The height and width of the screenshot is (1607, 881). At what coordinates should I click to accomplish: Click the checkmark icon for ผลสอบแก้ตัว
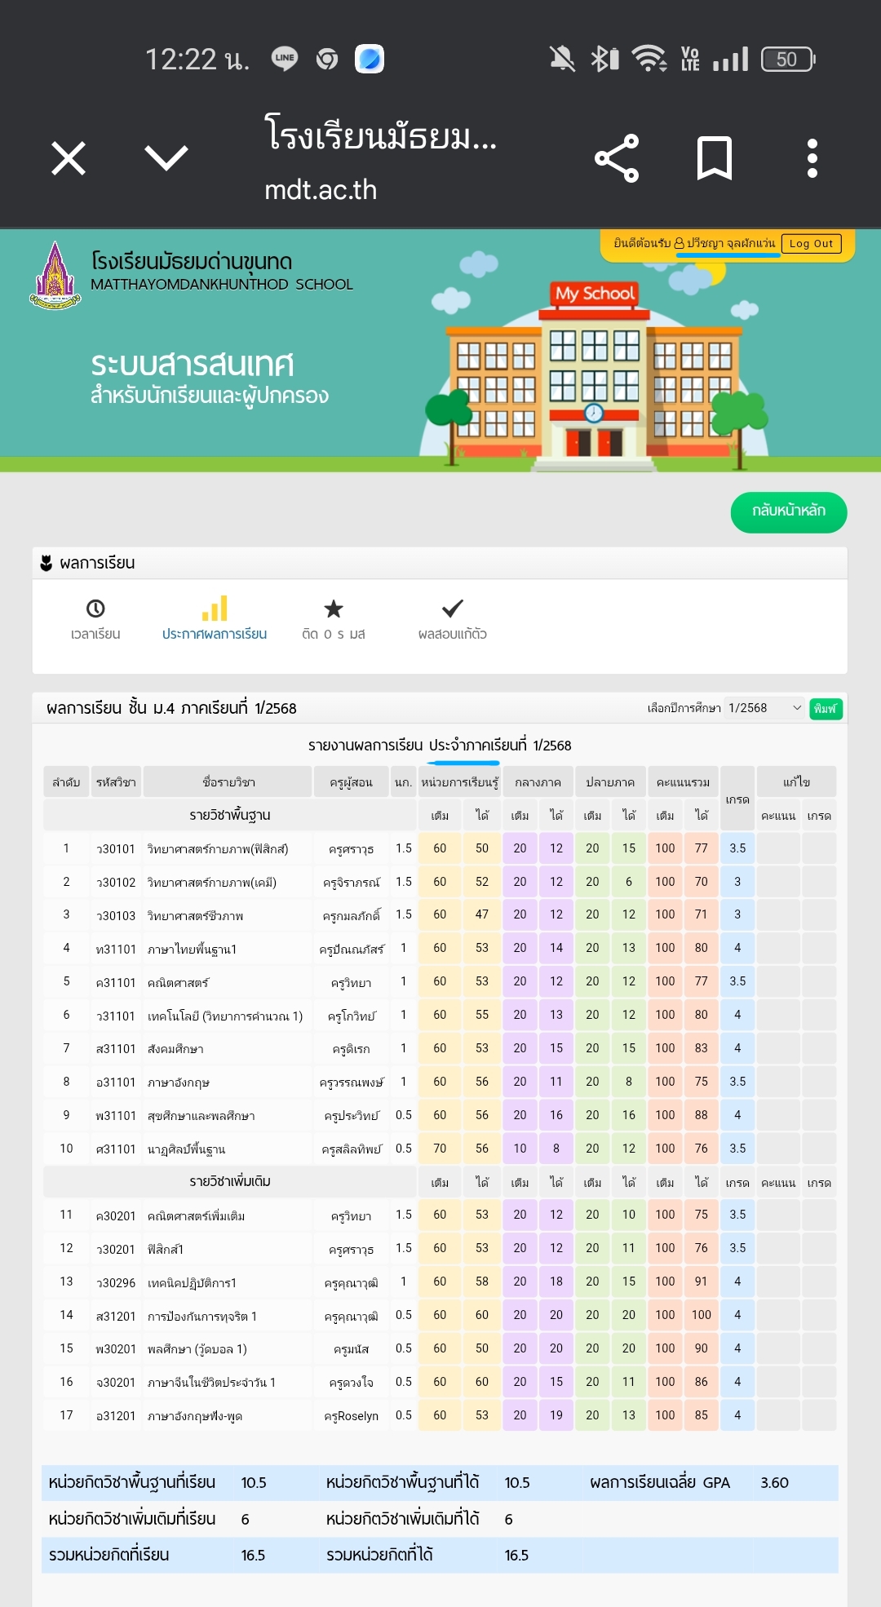452,609
